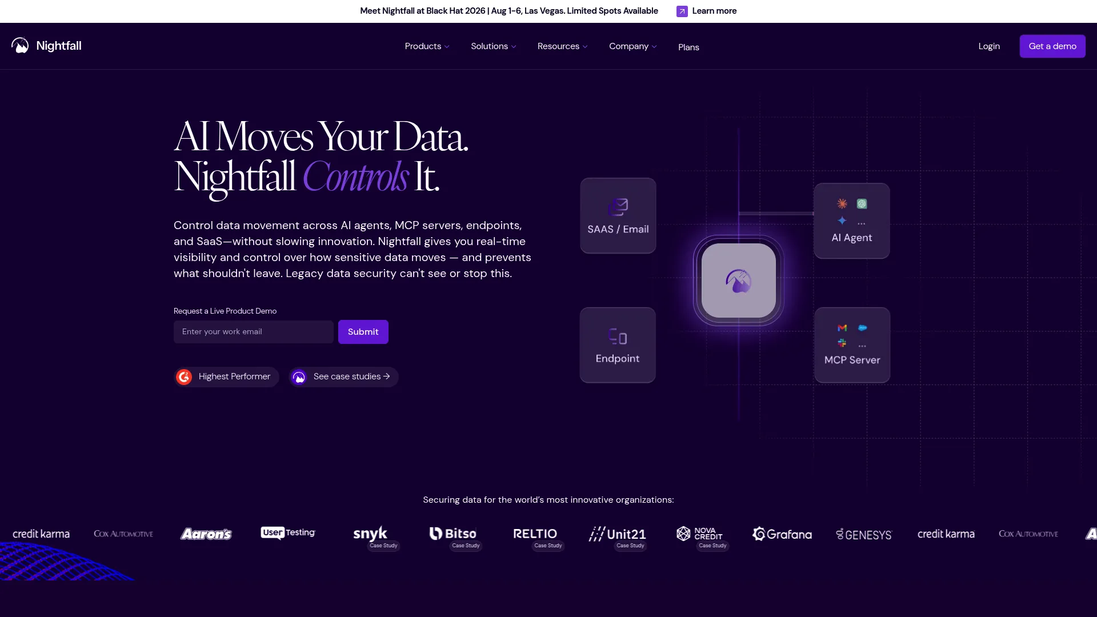Expand the Products dropdown menu
Screen dimensions: 1097x617
(x=427, y=46)
